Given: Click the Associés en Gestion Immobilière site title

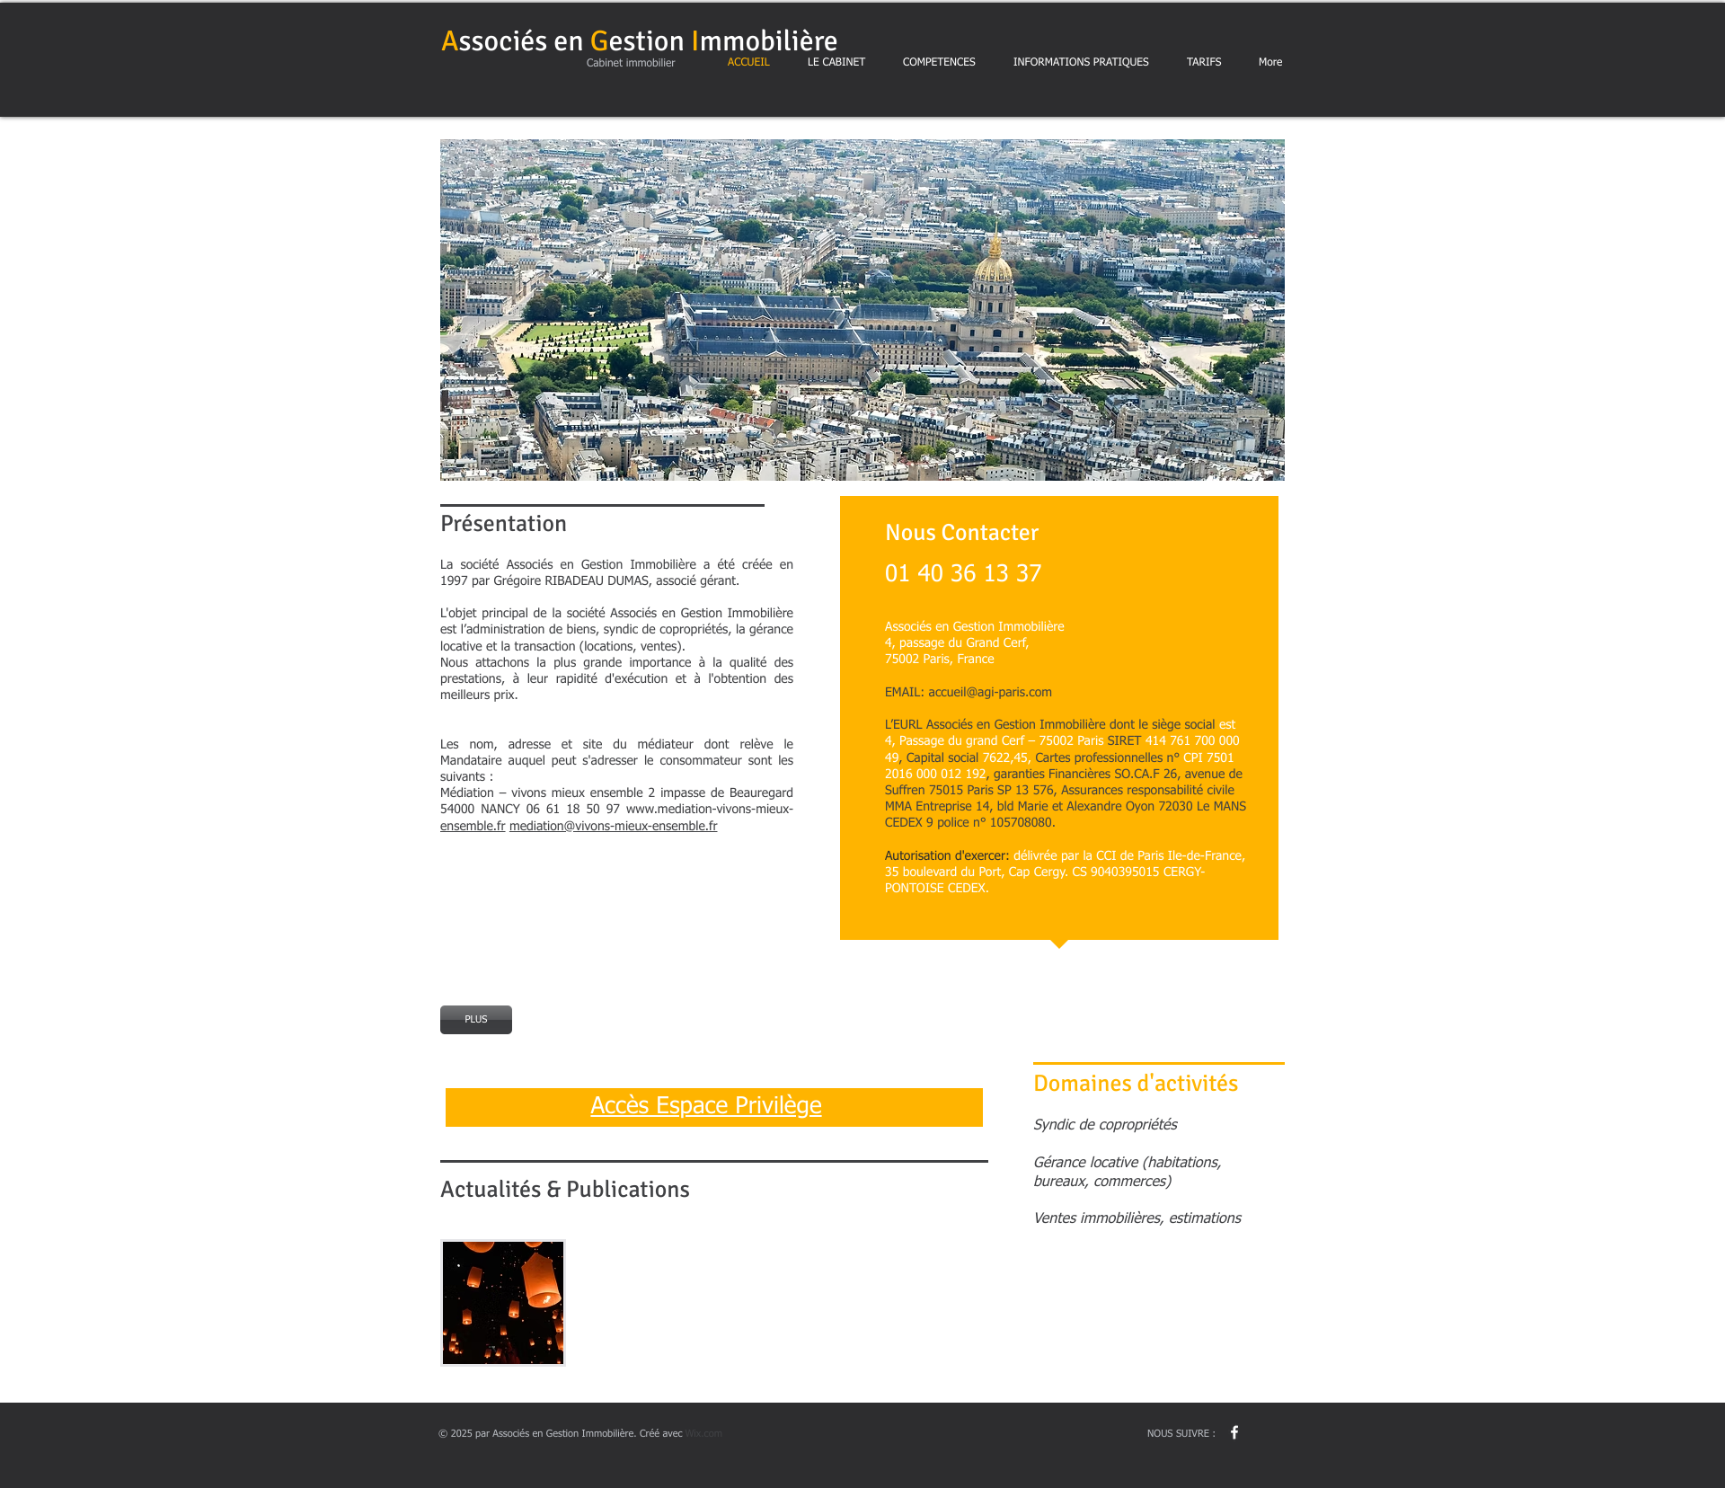Looking at the screenshot, I should click(639, 41).
